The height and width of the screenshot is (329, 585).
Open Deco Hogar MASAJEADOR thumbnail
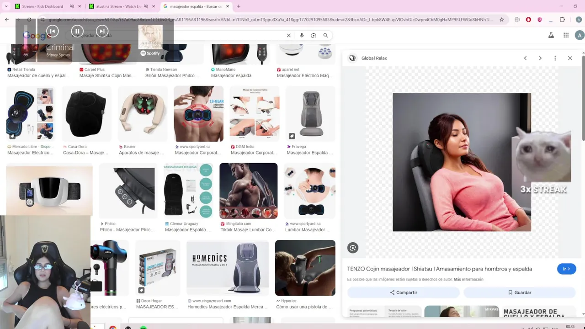pyautogui.click(x=158, y=268)
